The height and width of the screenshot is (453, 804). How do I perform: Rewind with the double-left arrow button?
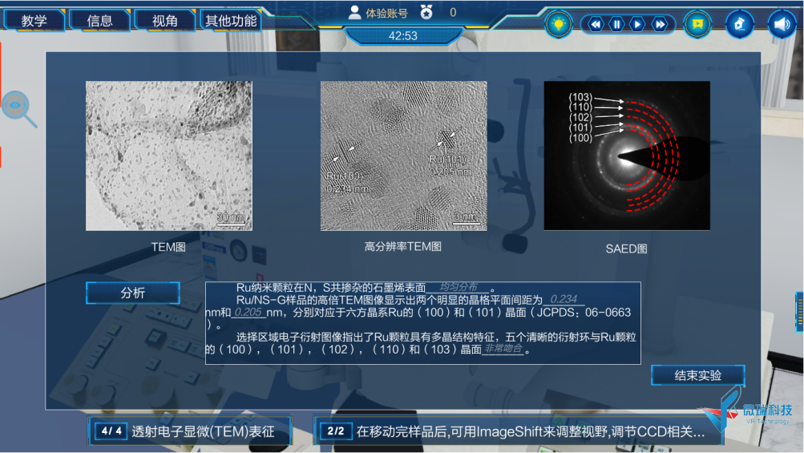pos(596,24)
